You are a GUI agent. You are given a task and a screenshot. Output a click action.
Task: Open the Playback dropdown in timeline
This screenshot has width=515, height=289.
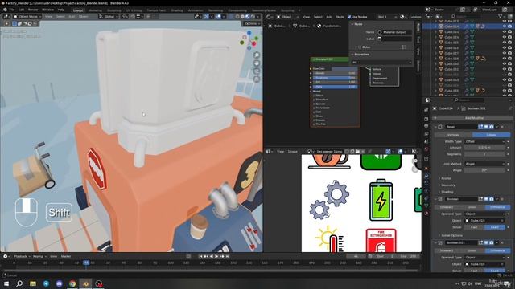[22, 256]
